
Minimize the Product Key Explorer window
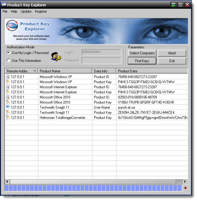tap(173, 5)
